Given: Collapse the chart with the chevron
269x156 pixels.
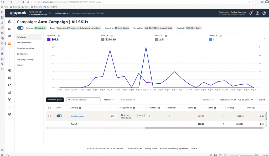Looking at the screenshot, I should click(264, 38).
